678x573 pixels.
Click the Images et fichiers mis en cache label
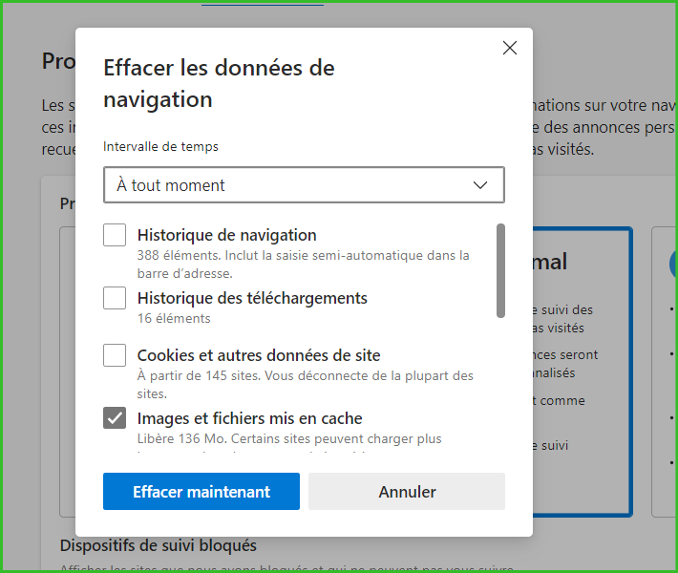249,418
